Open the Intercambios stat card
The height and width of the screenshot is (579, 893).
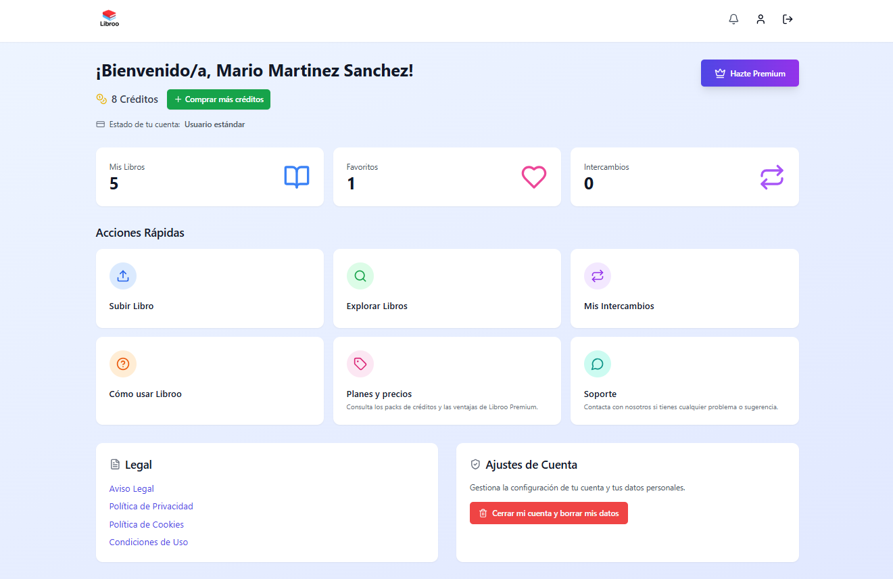pos(684,177)
